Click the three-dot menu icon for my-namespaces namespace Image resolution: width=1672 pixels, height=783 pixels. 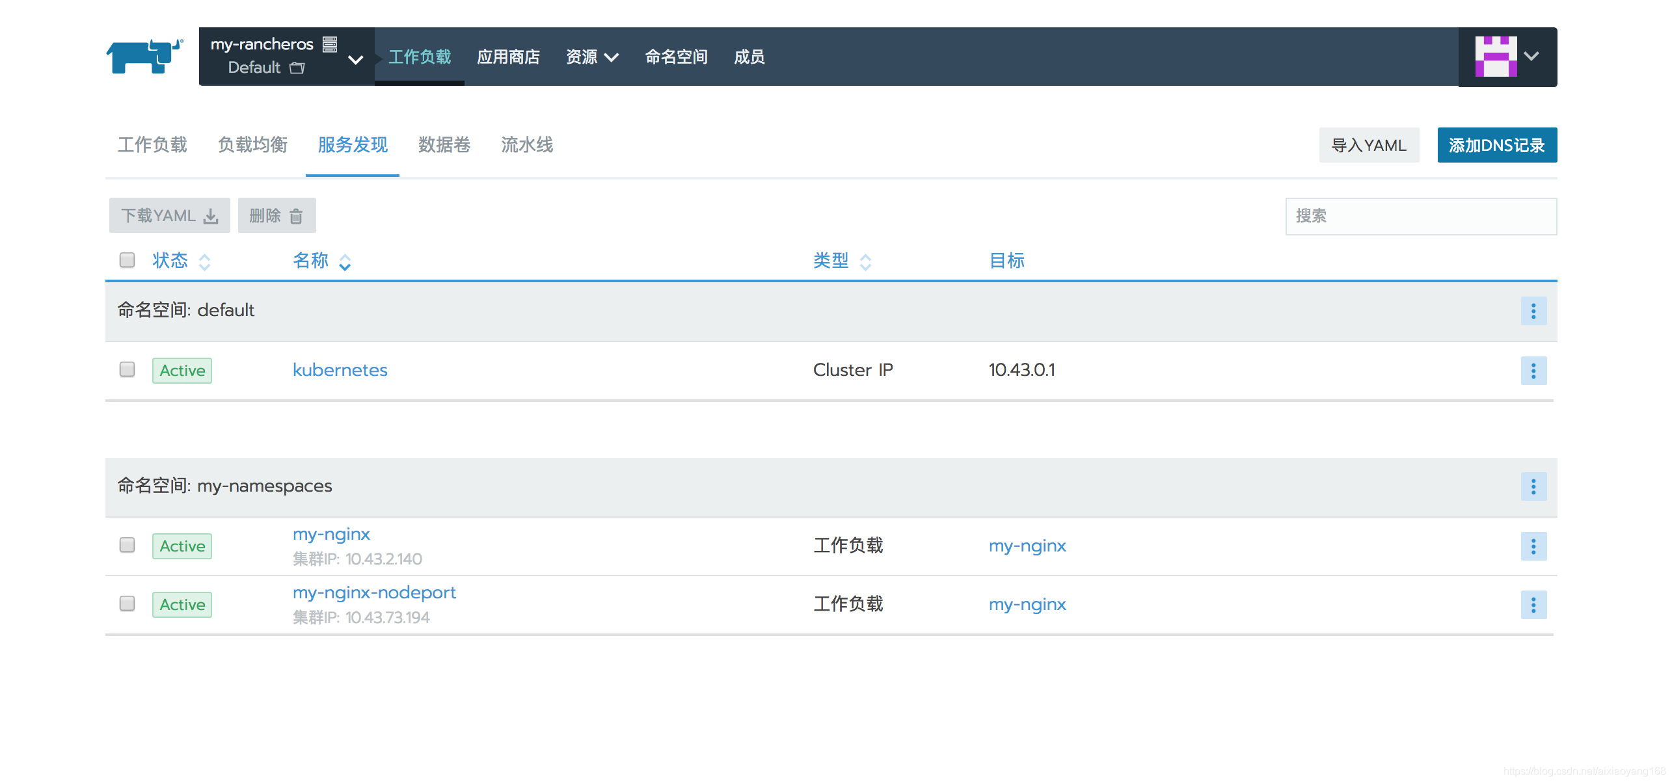click(x=1533, y=487)
